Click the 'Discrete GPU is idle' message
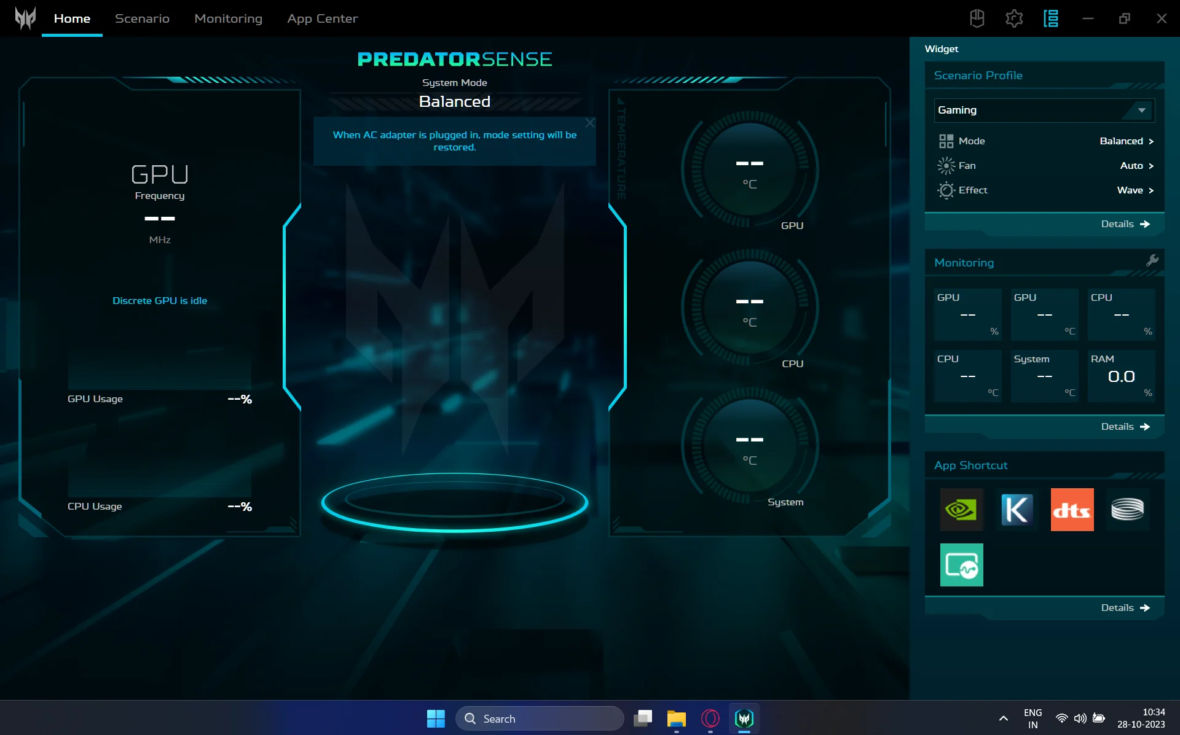This screenshot has height=735, width=1180. (x=160, y=301)
